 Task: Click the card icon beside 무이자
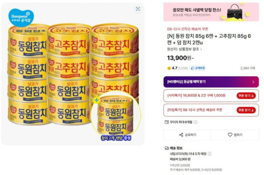pyautogui.click(x=167, y=122)
